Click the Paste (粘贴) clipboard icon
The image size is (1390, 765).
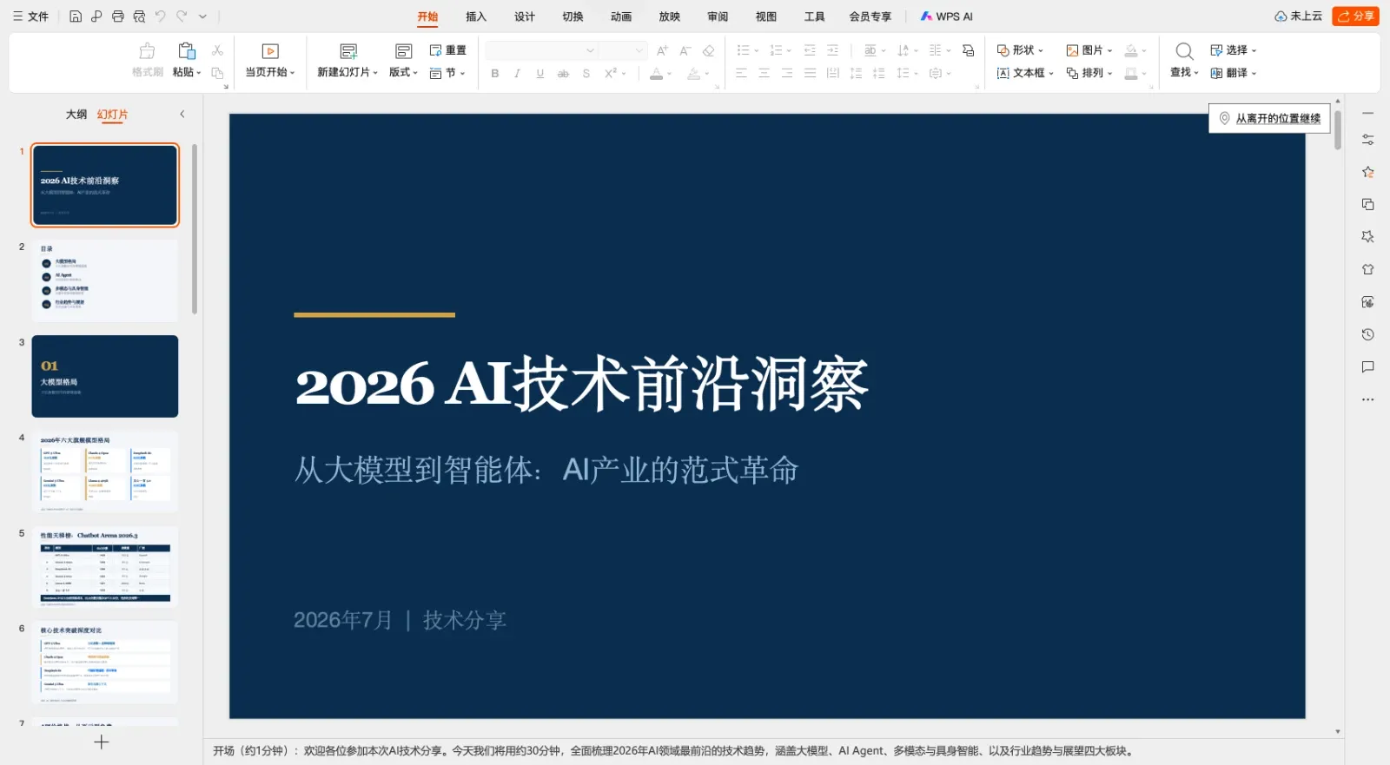[186, 51]
